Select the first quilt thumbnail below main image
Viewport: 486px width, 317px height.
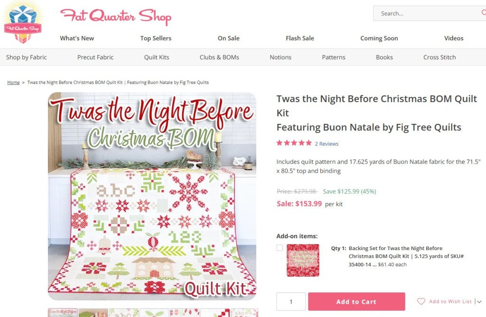[x=63, y=313]
